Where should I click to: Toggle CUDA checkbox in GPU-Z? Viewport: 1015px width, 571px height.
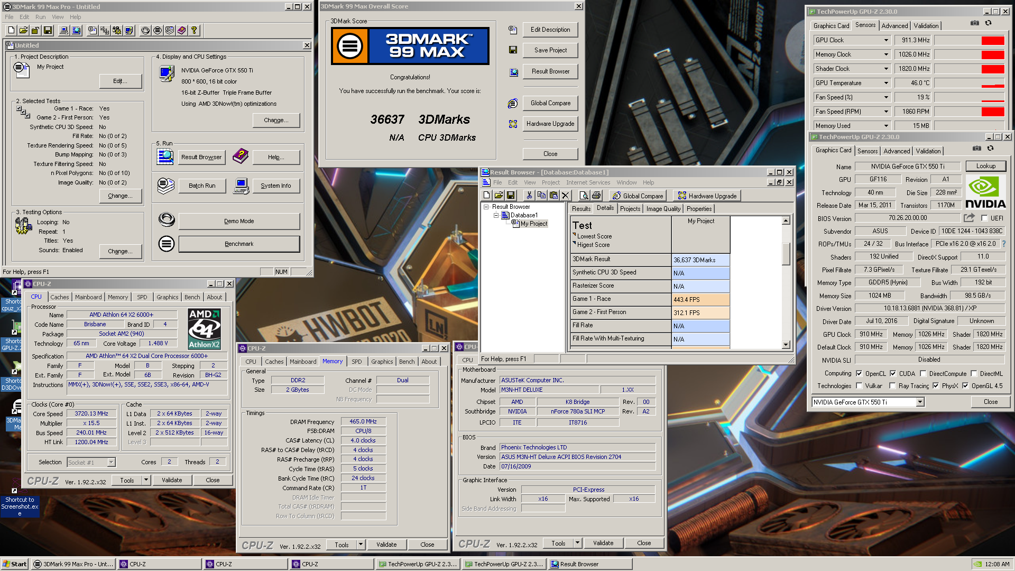pos(893,373)
